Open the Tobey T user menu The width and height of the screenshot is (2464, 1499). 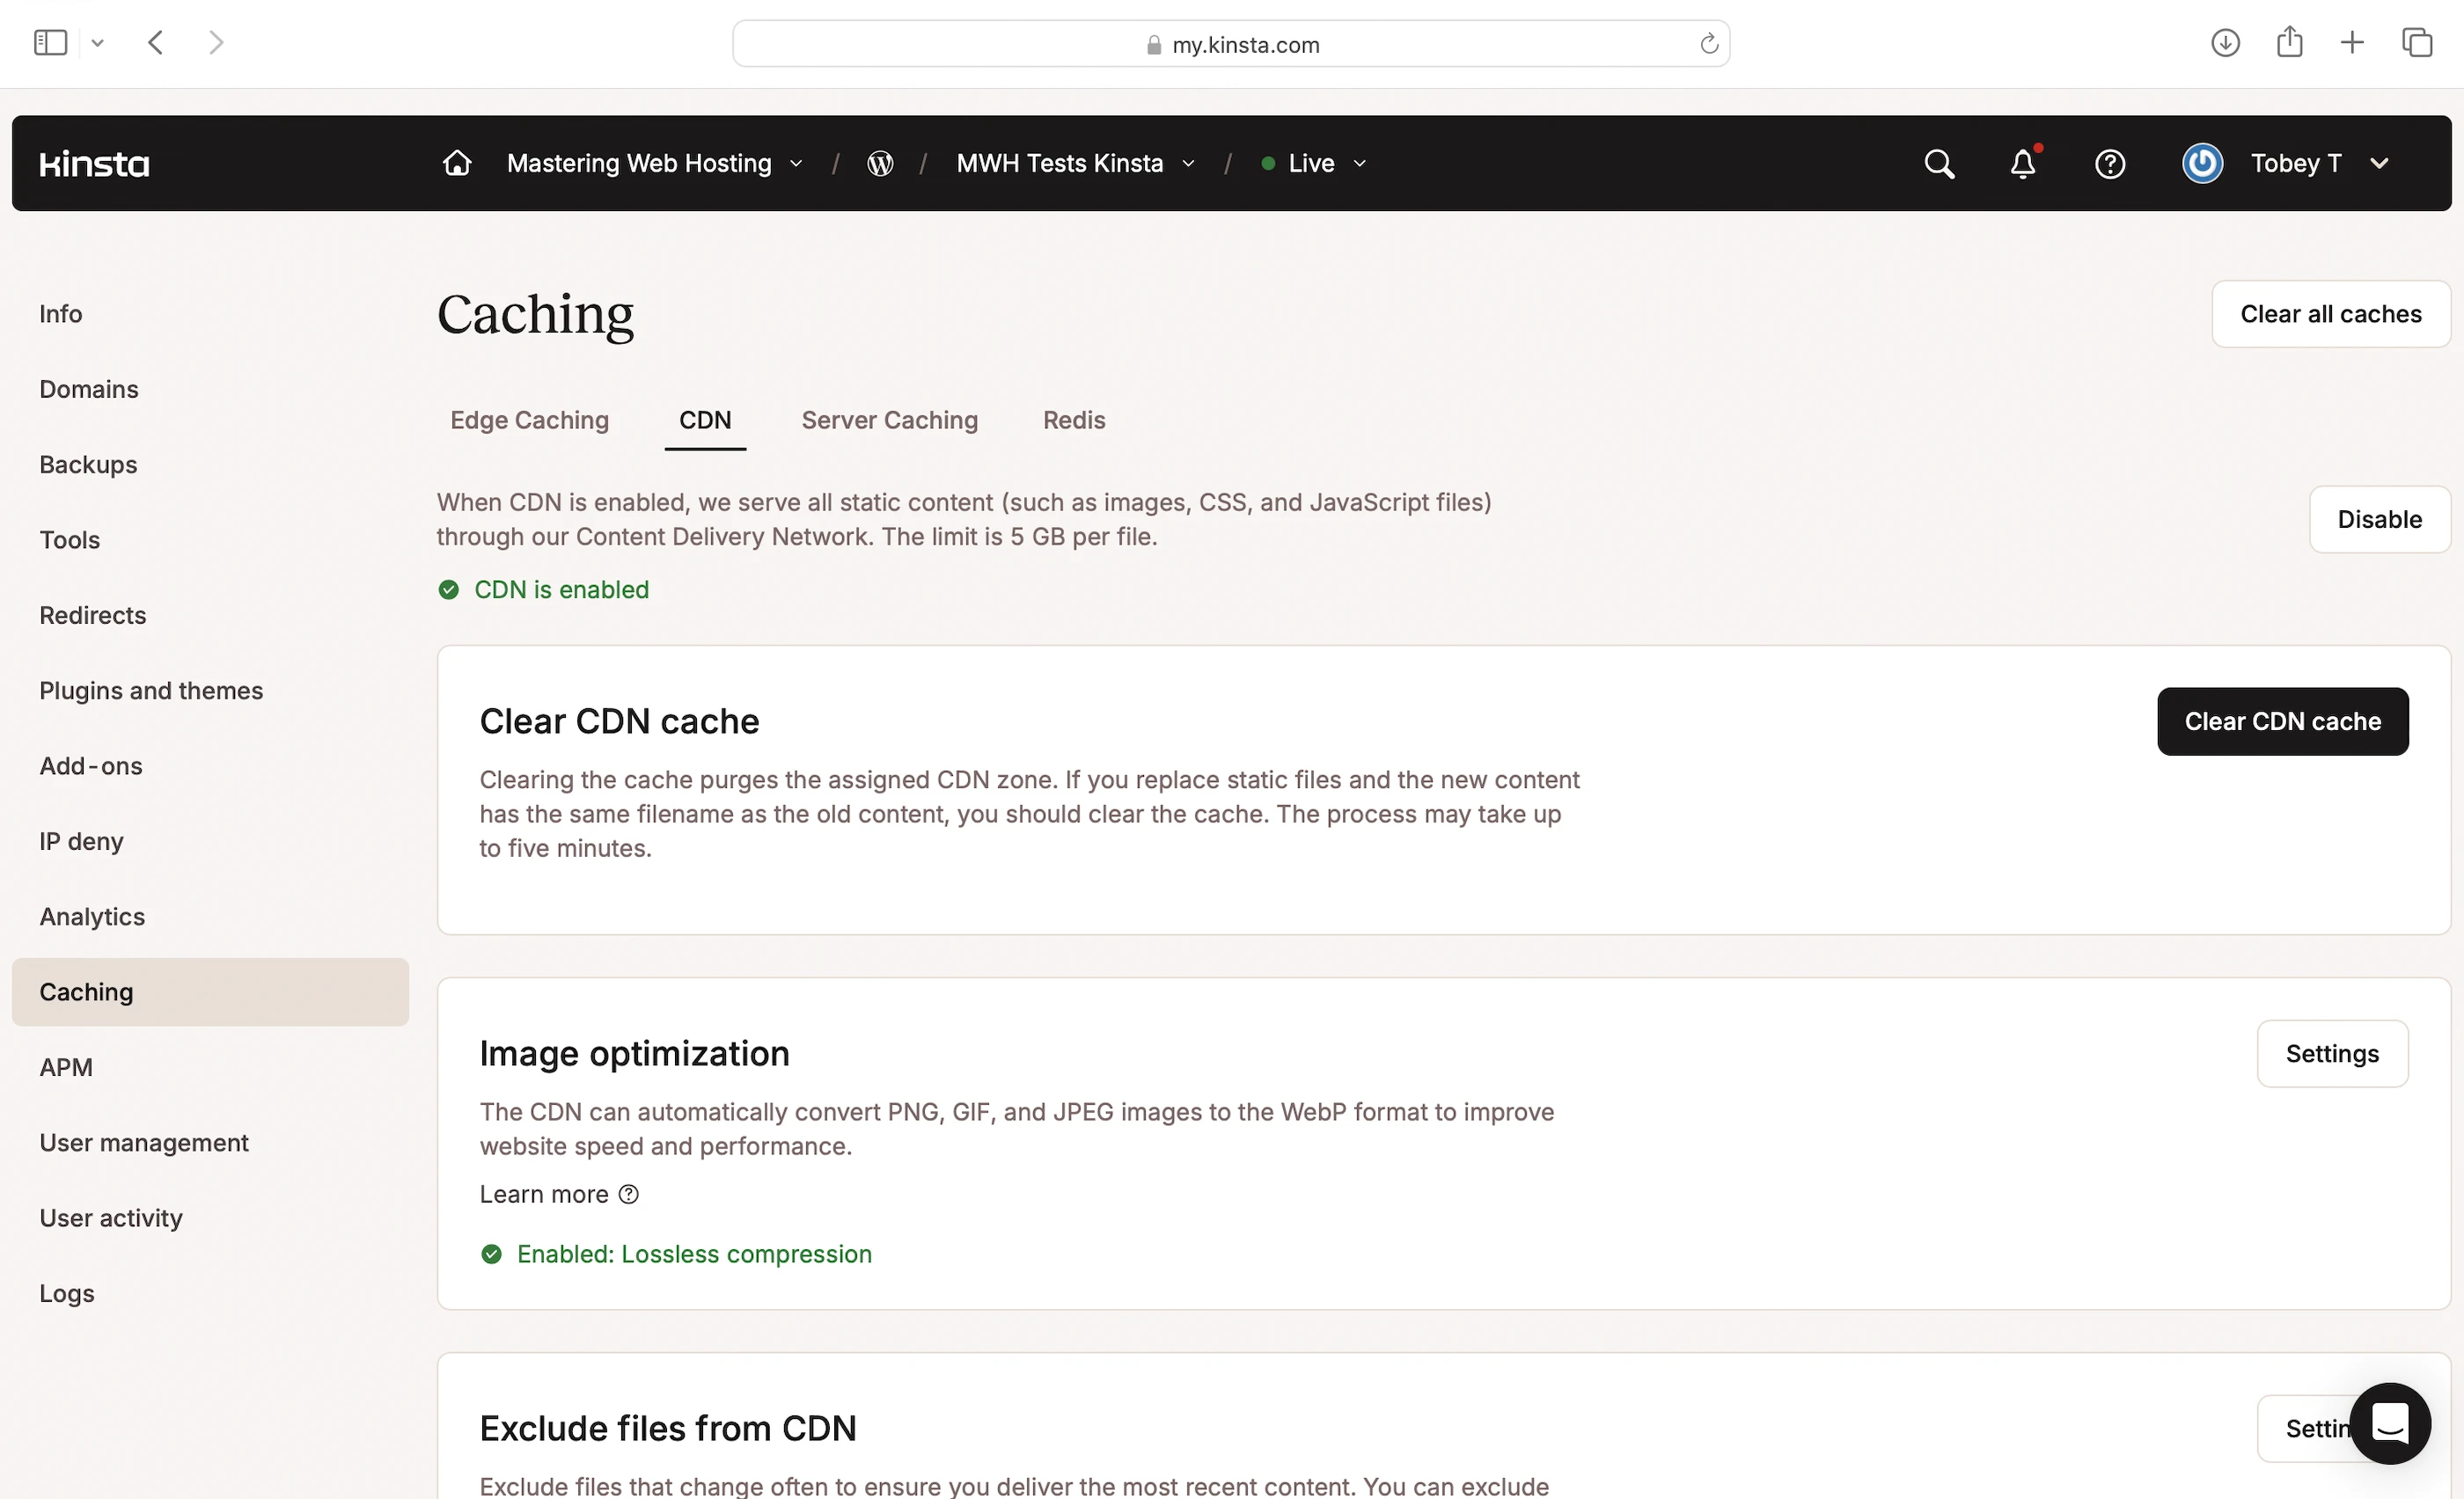click(x=2295, y=163)
